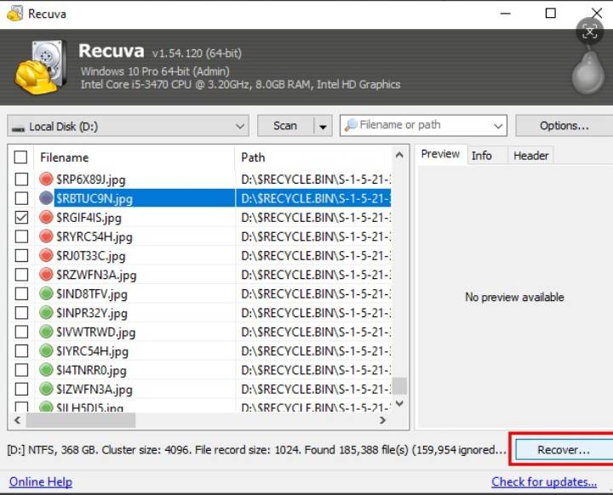This screenshot has width=613, height=495.
Task: Click the vertical scrollbar down arrow
Action: coord(399,403)
